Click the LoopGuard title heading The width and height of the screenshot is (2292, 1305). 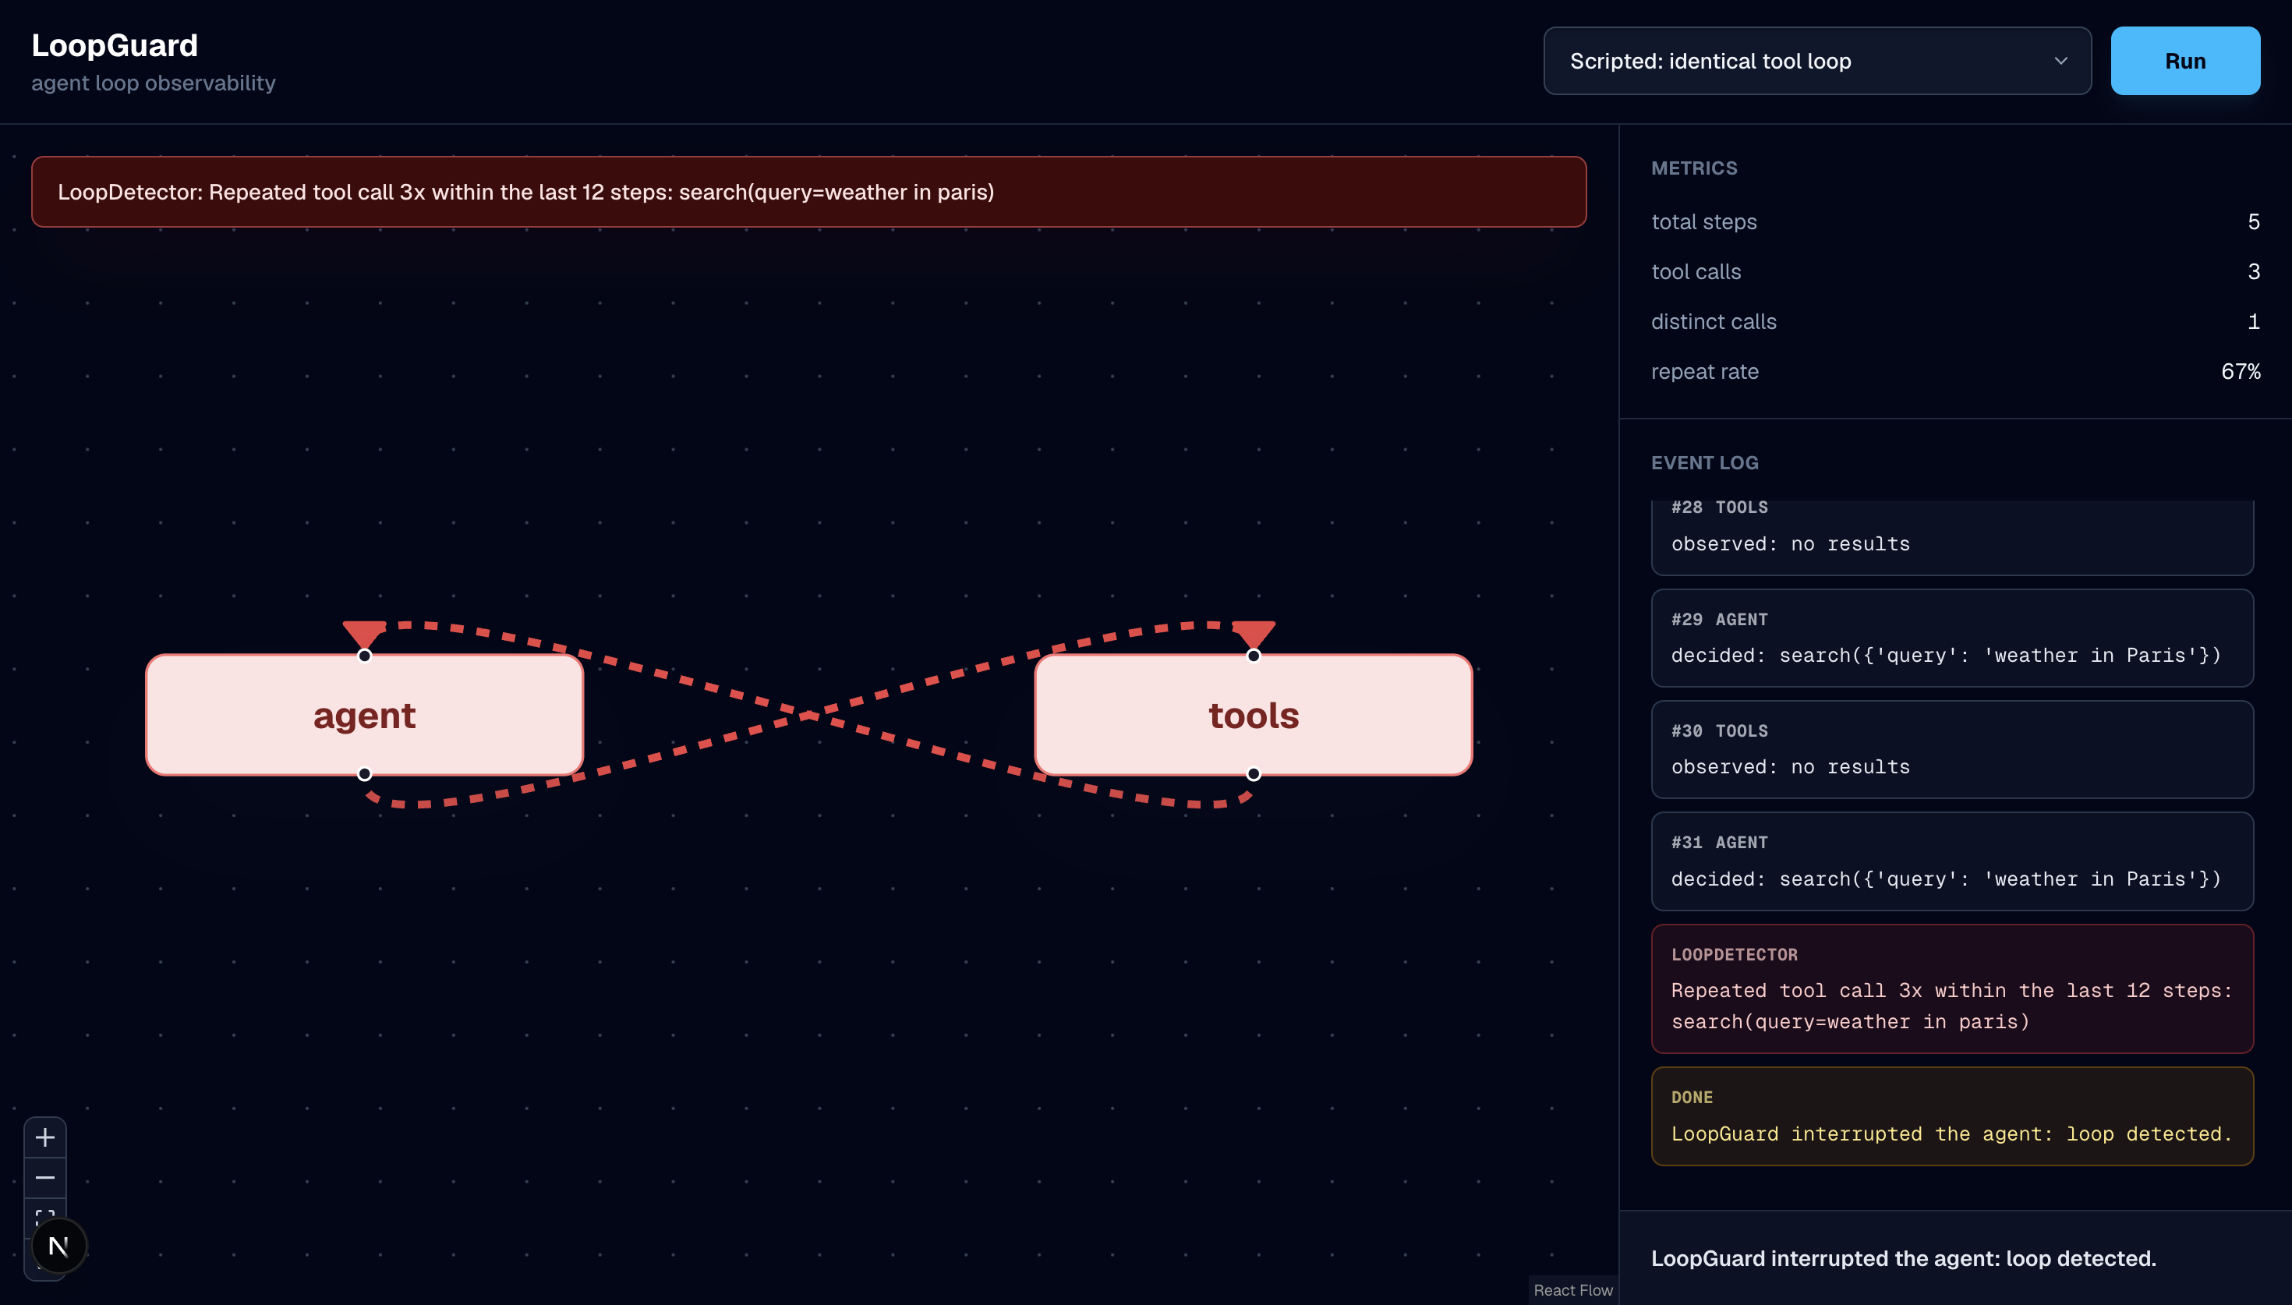point(115,46)
